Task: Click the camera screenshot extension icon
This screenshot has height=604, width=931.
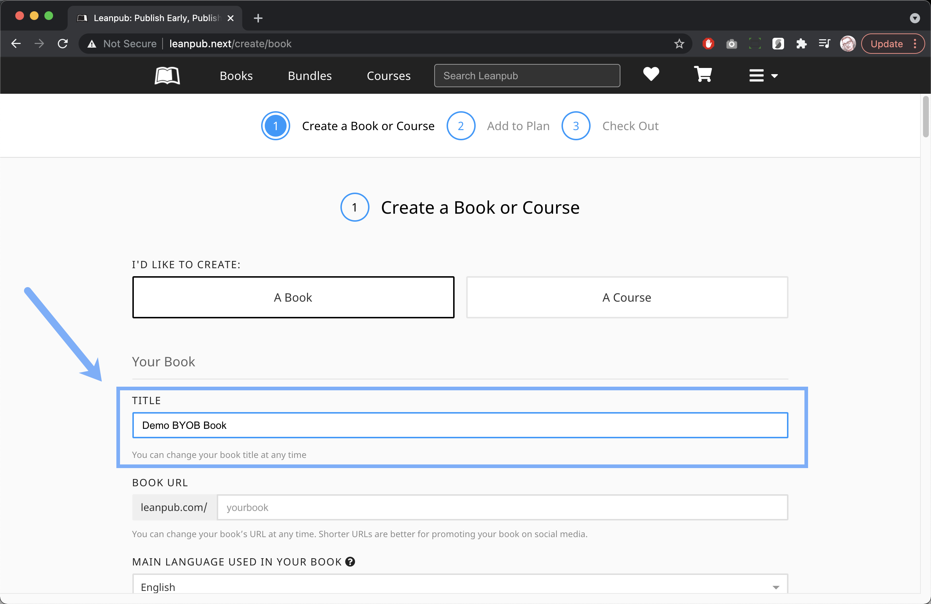Action: 731,44
